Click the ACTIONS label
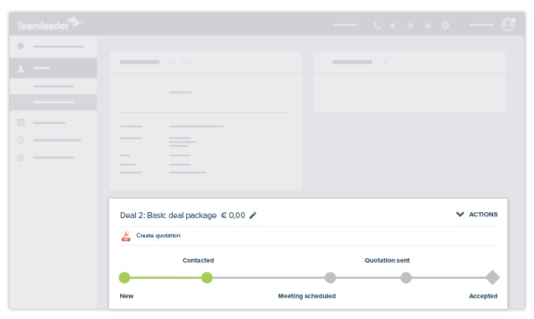This screenshot has width=534, height=319. (x=484, y=214)
